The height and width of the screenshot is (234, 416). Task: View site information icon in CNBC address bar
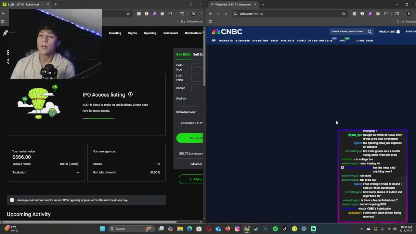click(236, 14)
